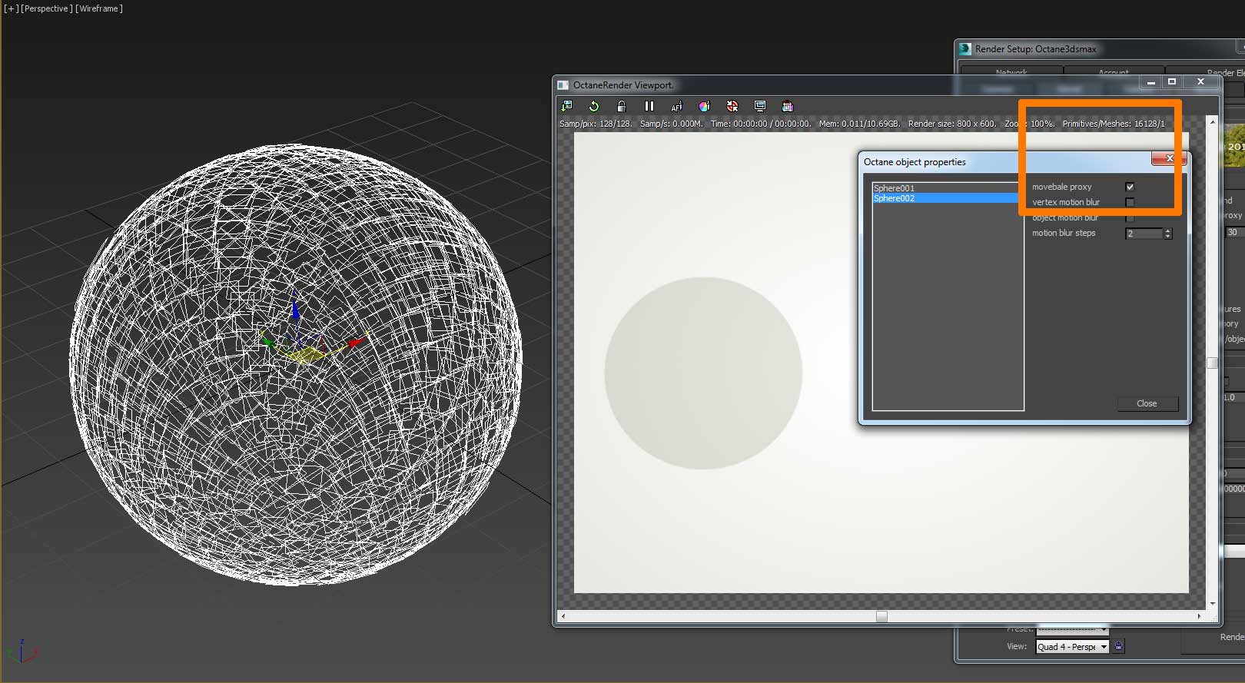1245x683 pixels.
Task: Click the monitor display icon in Octane toolbar
Action: coord(760,106)
